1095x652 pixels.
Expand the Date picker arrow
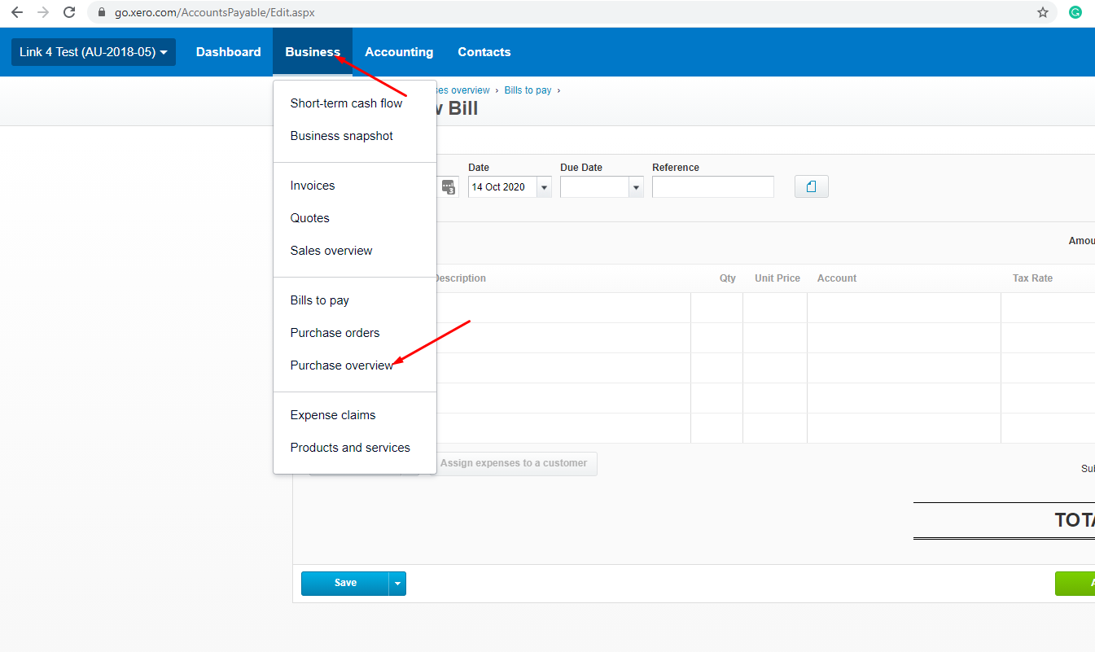544,187
